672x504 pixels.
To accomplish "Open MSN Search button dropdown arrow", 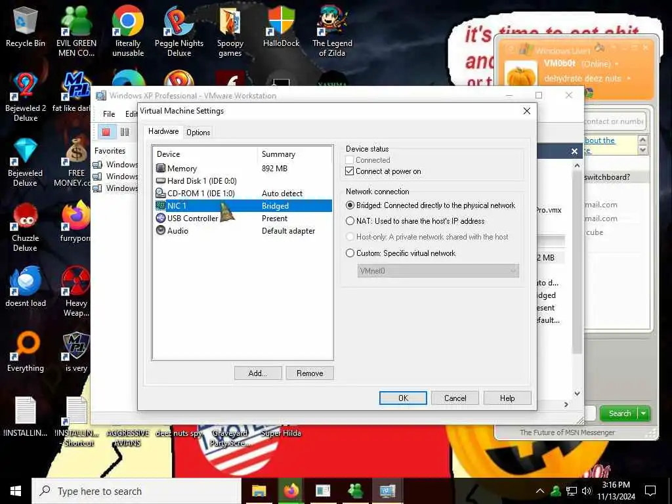I will [644, 413].
